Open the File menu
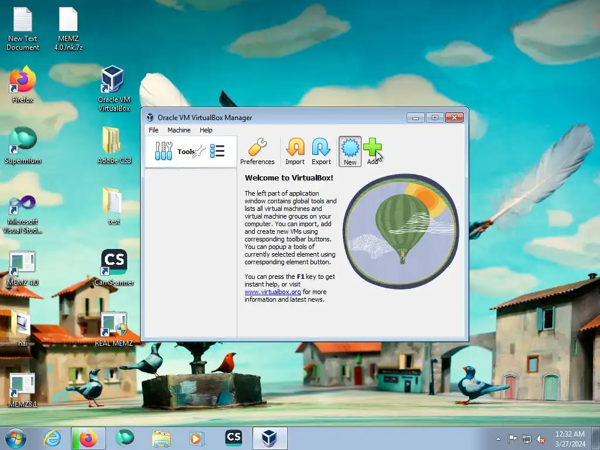This screenshot has width=600, height=450. [x=154, y=130]
